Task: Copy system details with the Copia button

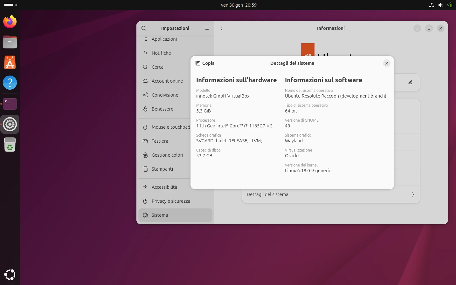Action: [x=205, y=63]
